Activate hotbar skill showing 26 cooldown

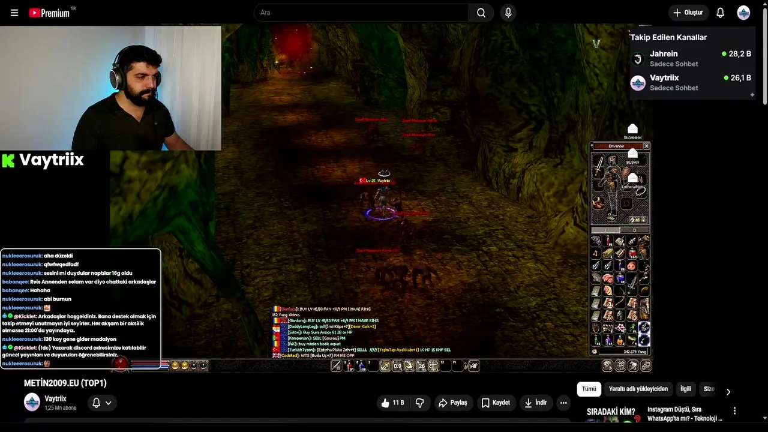point(421,366)
